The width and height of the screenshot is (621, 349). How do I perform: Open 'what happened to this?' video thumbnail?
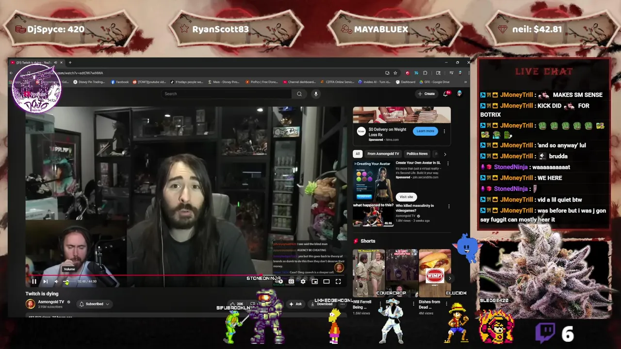coord(373,214)
